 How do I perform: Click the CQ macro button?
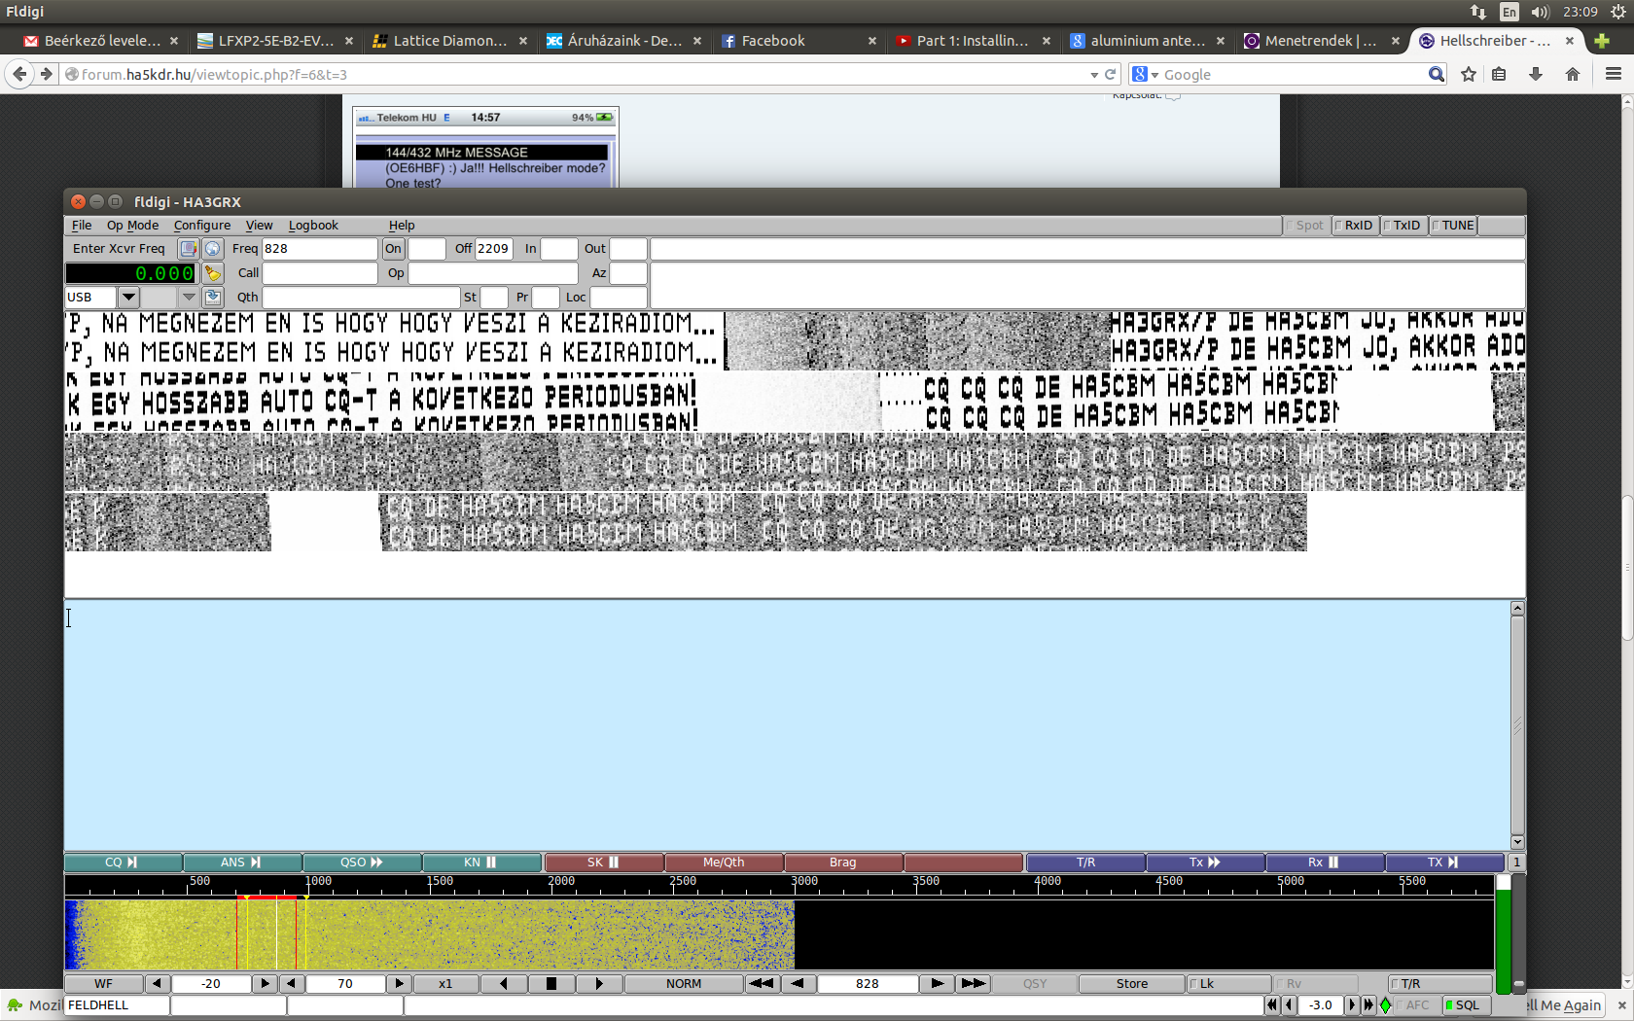(x=123, y=863)
